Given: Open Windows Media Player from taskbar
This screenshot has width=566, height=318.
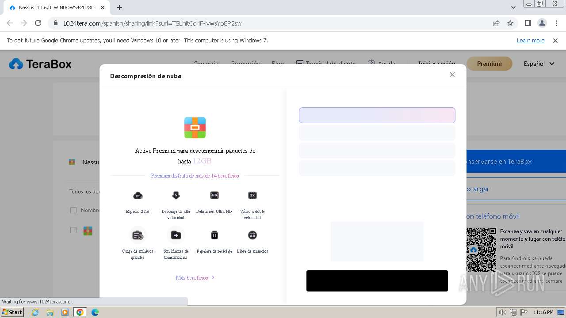Looking at the screenshot, I should tap(65, 312).
